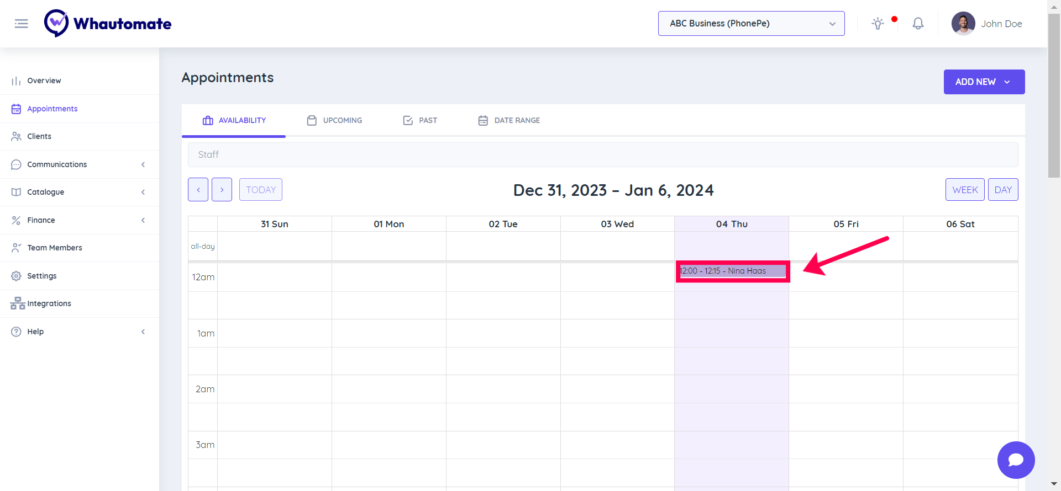Screen dimensions: 1061x491
Task: Open John Doe profile avatar
Action: (x=963, y=24)
